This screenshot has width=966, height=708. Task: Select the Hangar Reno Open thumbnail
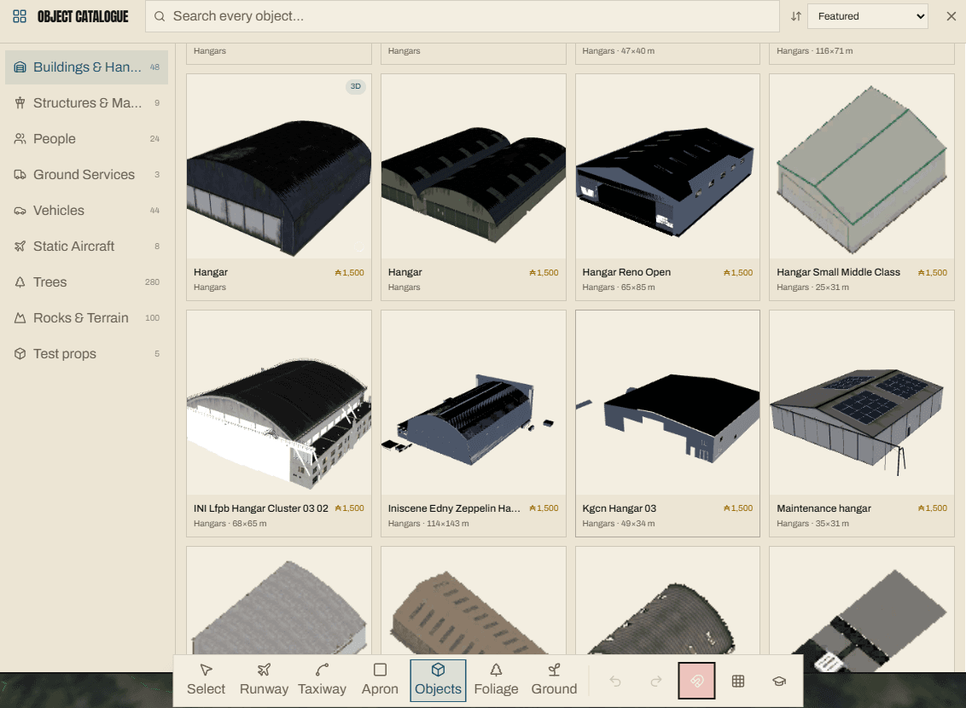click(x=667, y=167)
